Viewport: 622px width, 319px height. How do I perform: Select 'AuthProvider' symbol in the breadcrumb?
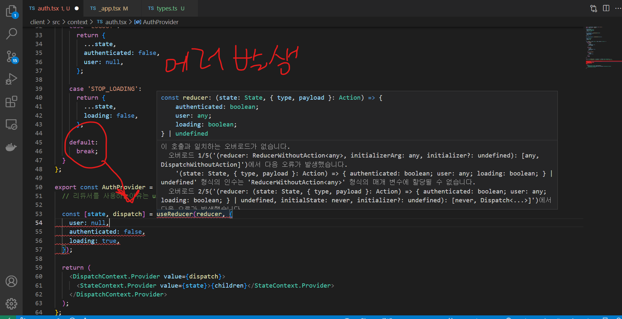(x=157, y=22)
